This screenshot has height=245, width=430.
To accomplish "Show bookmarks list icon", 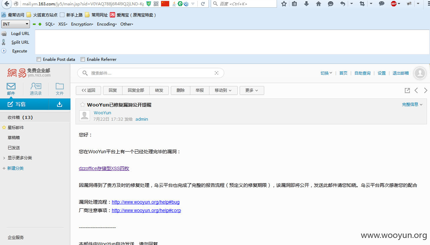I will click(x=294, y=4).
